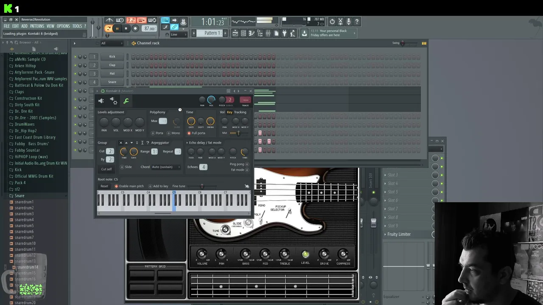Toggle song/pattern mode button

tap(109, 28)
